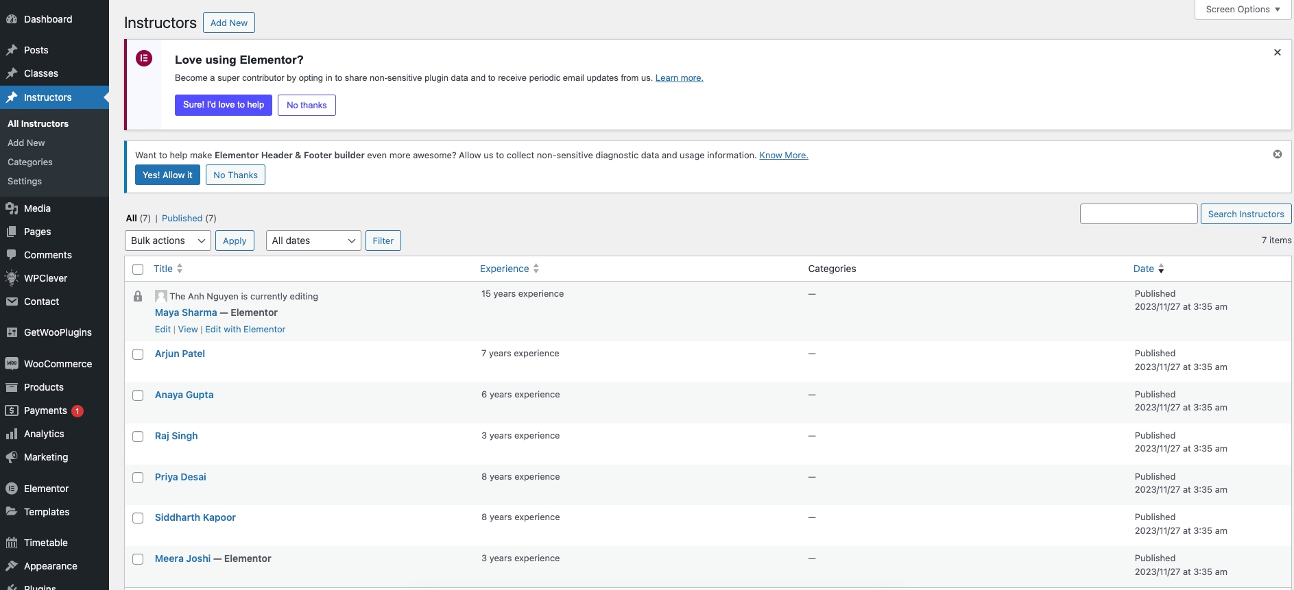
Task: Click the Timetable calendar icon
Action: (12, 543)
